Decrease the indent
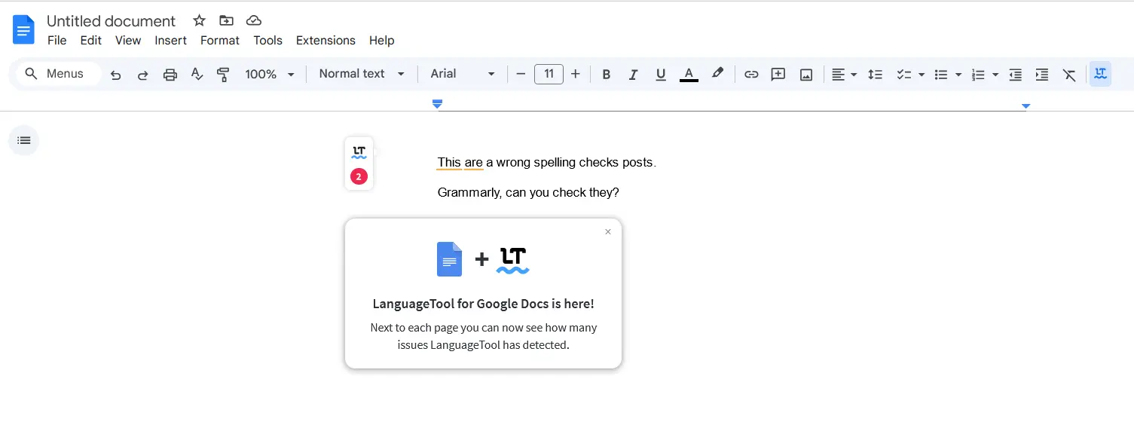 (1015, 74)
